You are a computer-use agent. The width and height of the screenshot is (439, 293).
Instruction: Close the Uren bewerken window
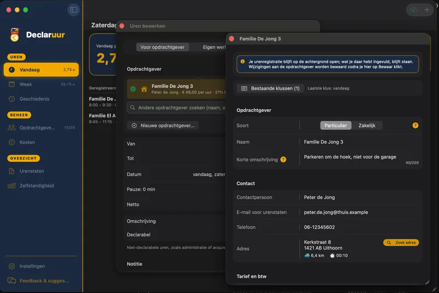(x=122, y=26)
